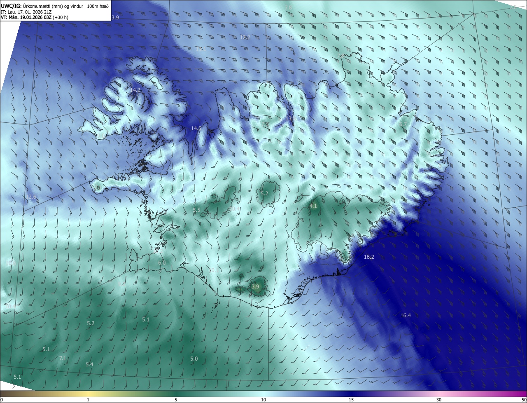Click the '50' tick label on the color scale
Viewport: 527px width, 403px height.
click(x=524, y=400)
